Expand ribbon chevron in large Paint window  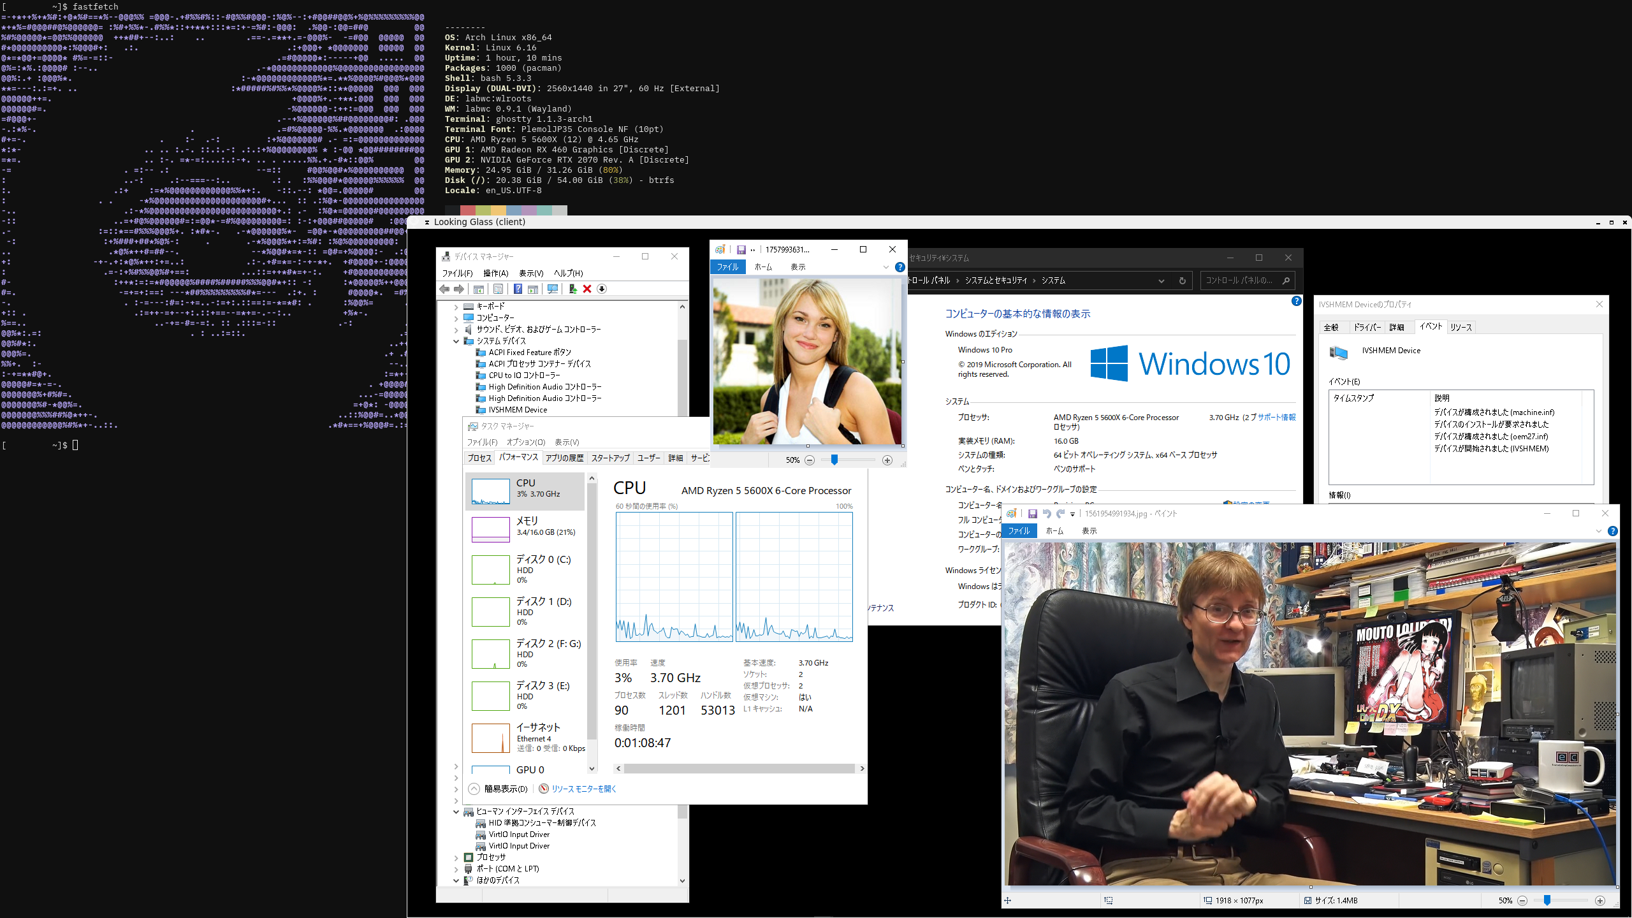(x=1599, y=531)
